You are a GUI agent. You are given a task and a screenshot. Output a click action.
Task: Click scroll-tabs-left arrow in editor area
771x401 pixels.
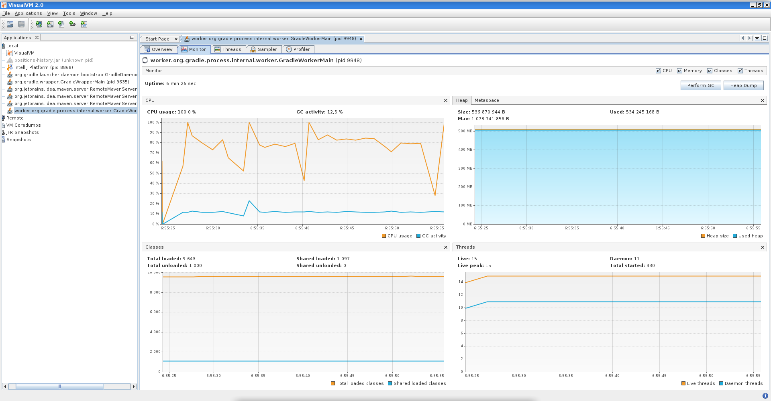(x=743, y=38)
